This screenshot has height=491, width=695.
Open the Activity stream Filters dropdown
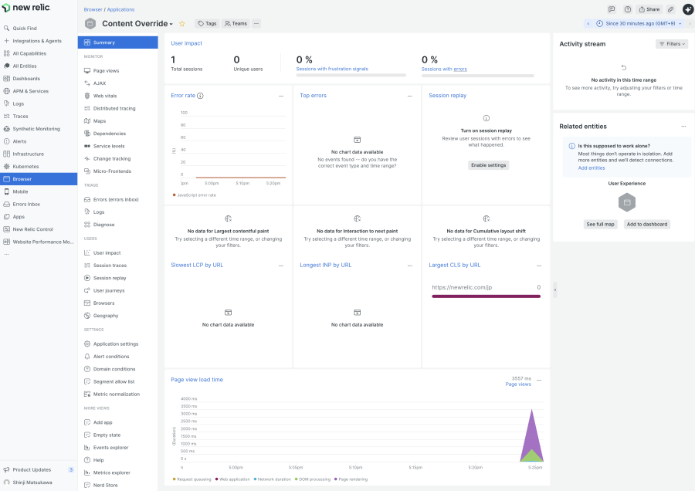[672, 44]
